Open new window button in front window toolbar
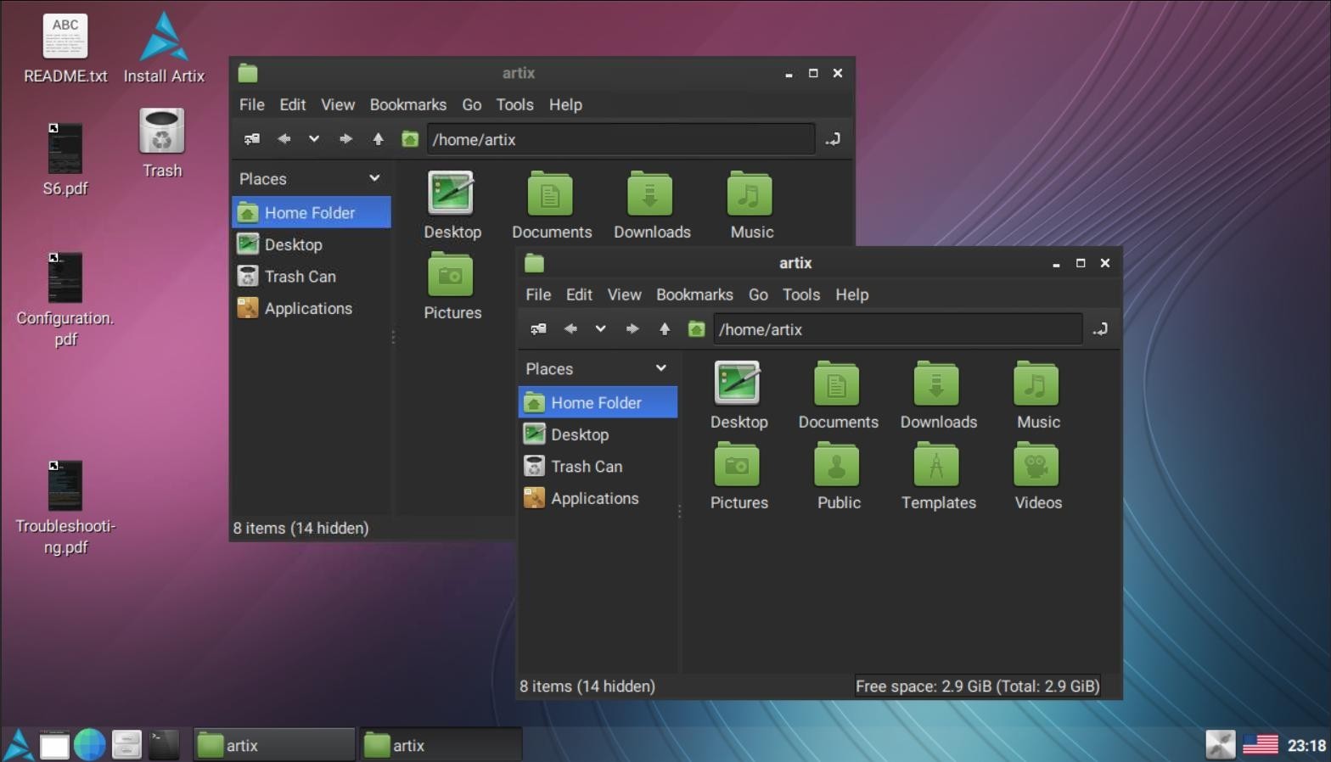Image resolution: width=1331 pixels, height=762 pixels. tap(538, 328)
